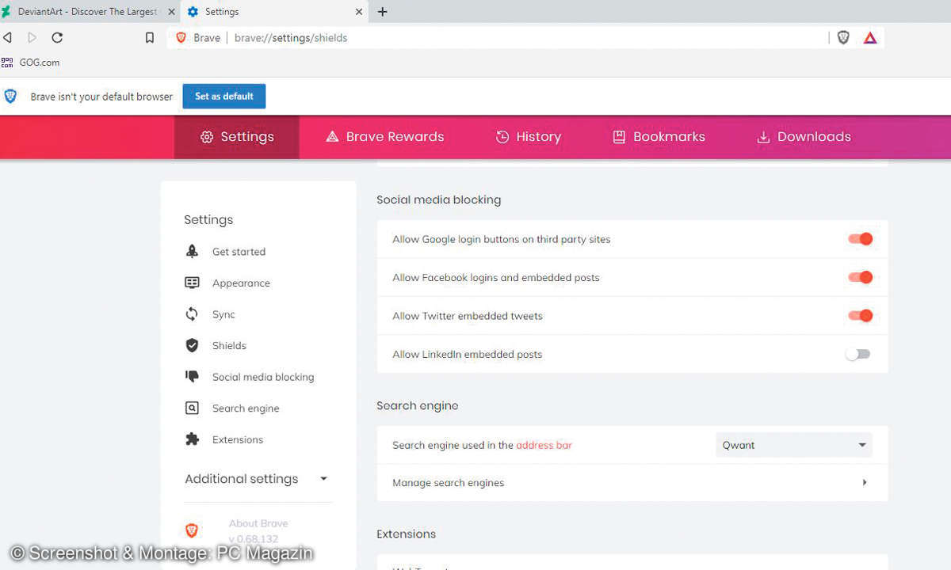The width and height of the screenshot is (951, 570).
Task: Turn off Twitter embedded tweets toggle
Action: coord(860,316)
